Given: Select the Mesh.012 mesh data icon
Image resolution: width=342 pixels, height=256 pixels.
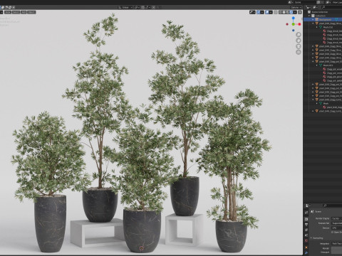Looking at the screenshot, I should pos(321,27).
